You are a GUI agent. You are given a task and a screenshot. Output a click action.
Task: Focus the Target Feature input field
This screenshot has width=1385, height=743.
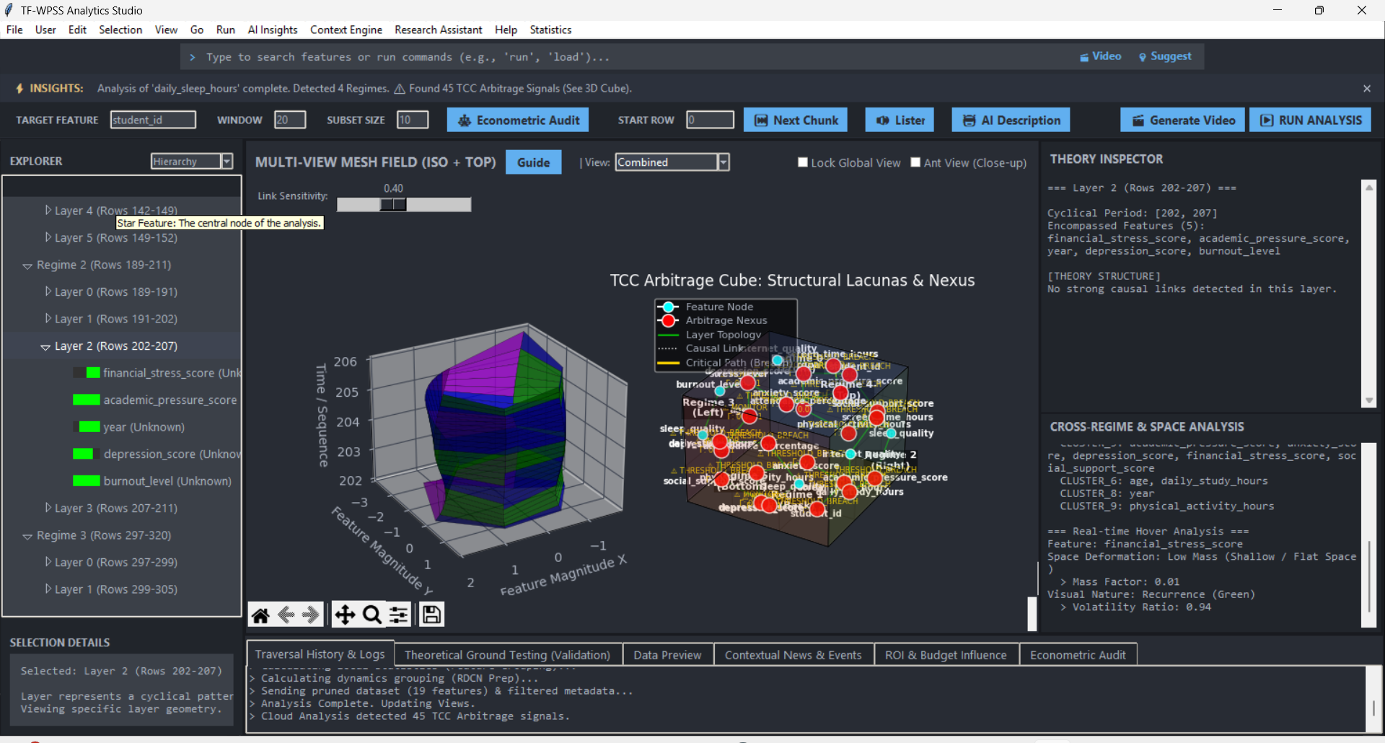click(x=153, y=120)
